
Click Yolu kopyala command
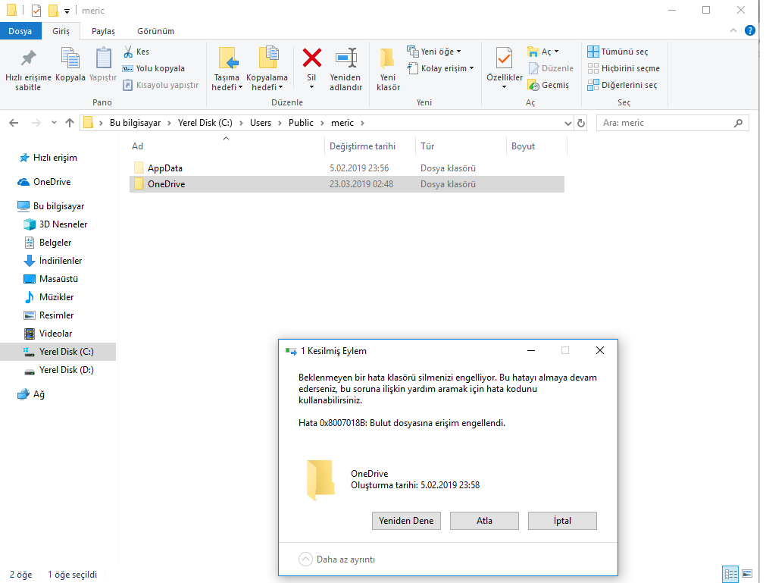point(153,68)
